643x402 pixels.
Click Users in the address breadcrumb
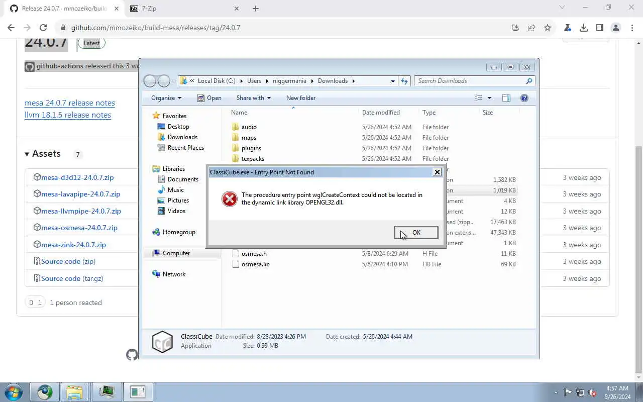[x=254, y=81]
